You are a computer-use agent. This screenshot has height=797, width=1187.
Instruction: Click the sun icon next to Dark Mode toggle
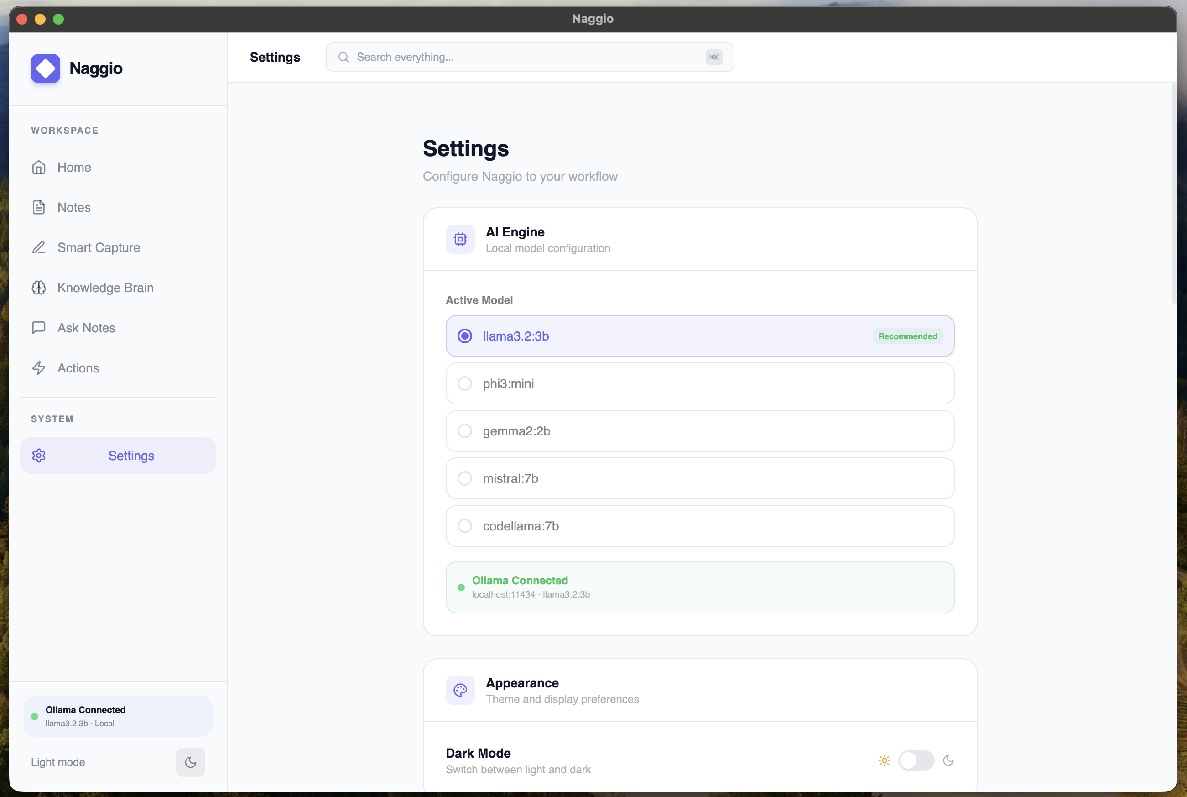(x=884, y=760)
